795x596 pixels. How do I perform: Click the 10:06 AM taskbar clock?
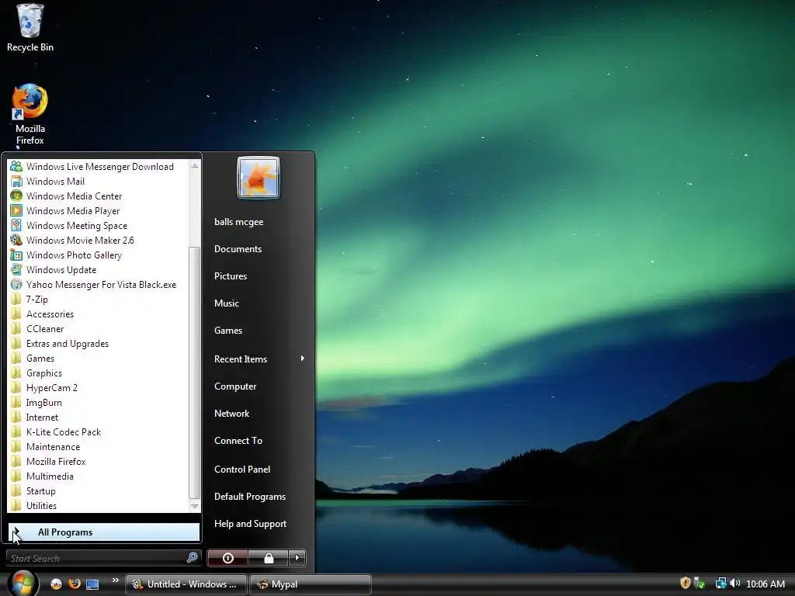pyautogui.click(x=765, y=584)
